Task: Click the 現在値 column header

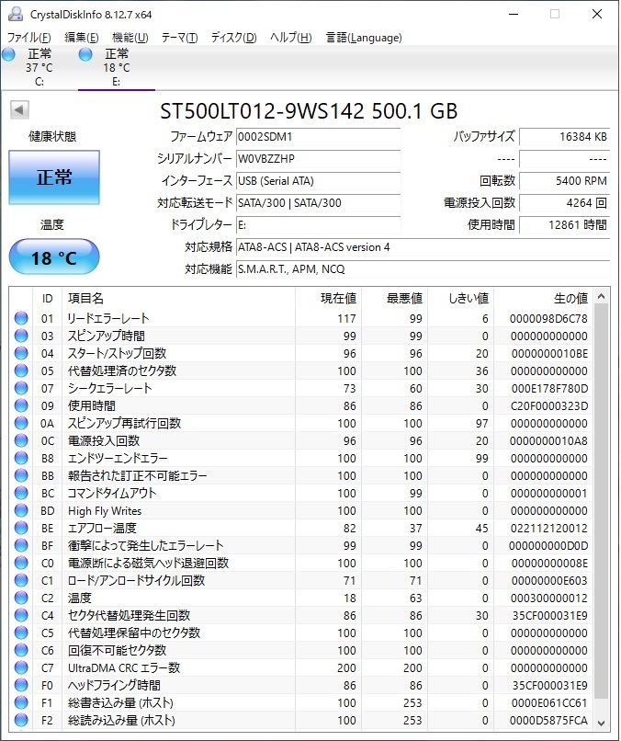Action: (329, 298)
